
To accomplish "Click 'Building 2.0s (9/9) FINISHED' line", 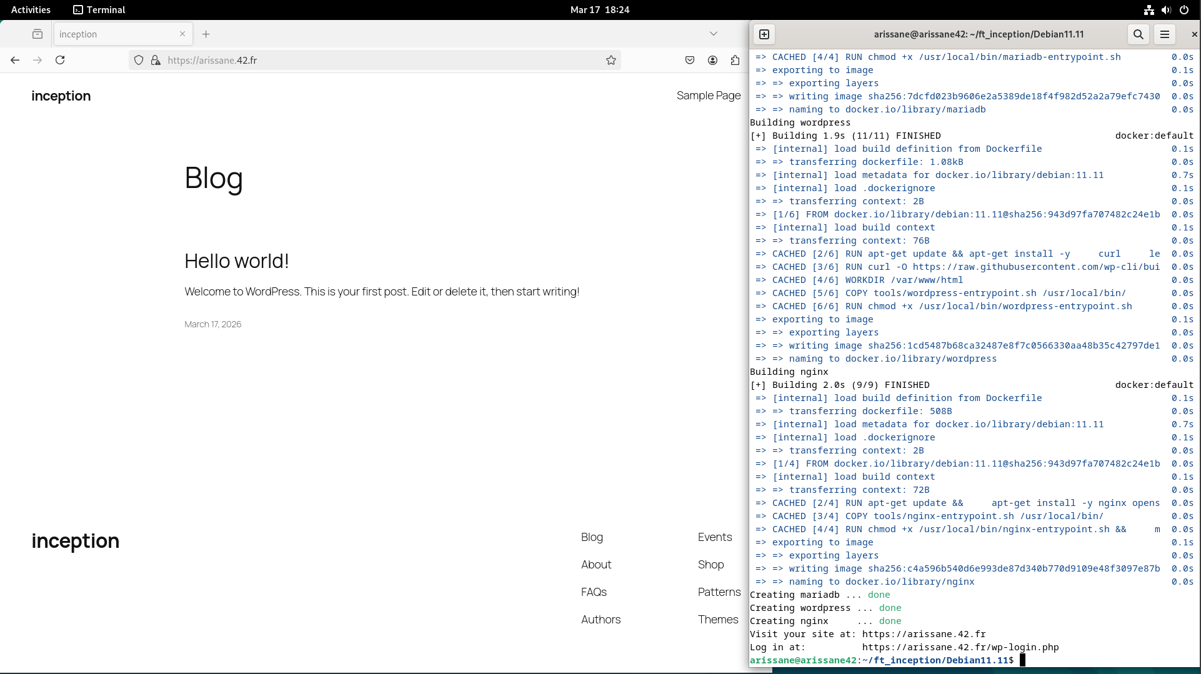I will tap(840, 385).
